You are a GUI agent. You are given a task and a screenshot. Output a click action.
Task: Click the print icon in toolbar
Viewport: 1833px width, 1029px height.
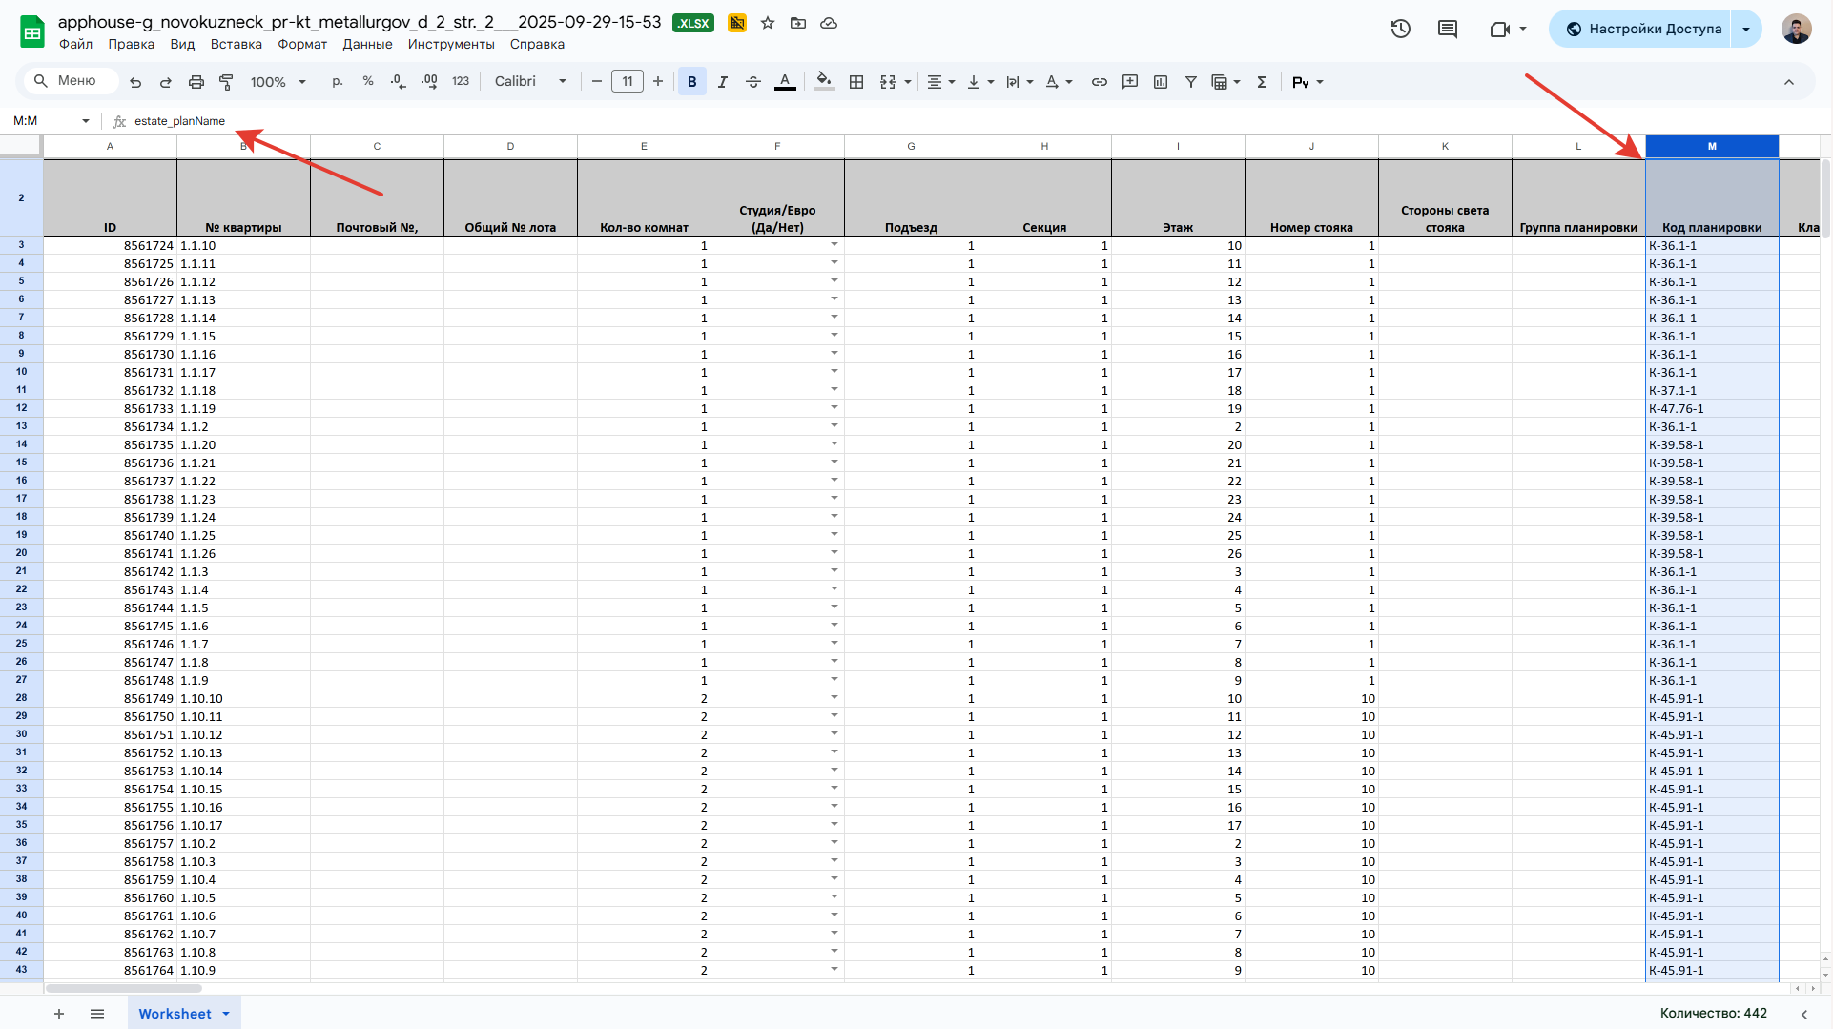pyautogui.click(x=196, y=82)
